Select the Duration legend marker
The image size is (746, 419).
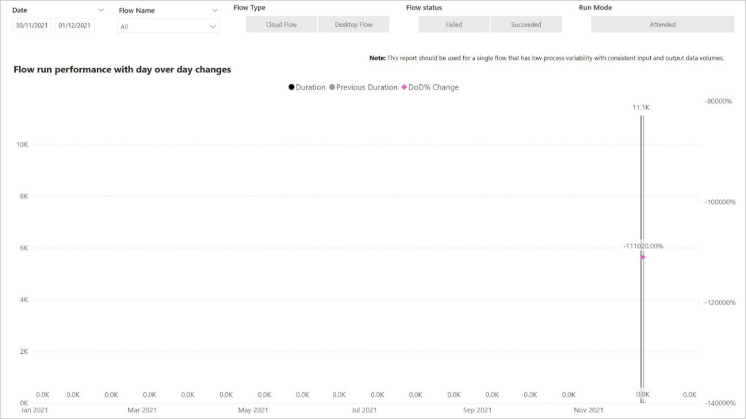click(291, 87)
